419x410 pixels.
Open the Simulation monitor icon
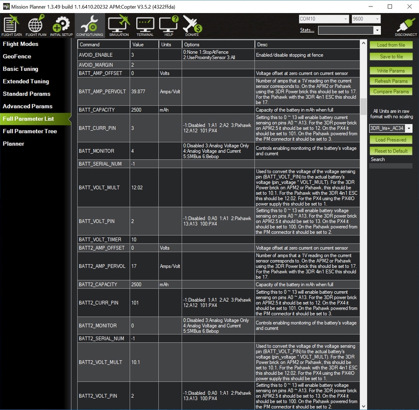coord(119,25)
